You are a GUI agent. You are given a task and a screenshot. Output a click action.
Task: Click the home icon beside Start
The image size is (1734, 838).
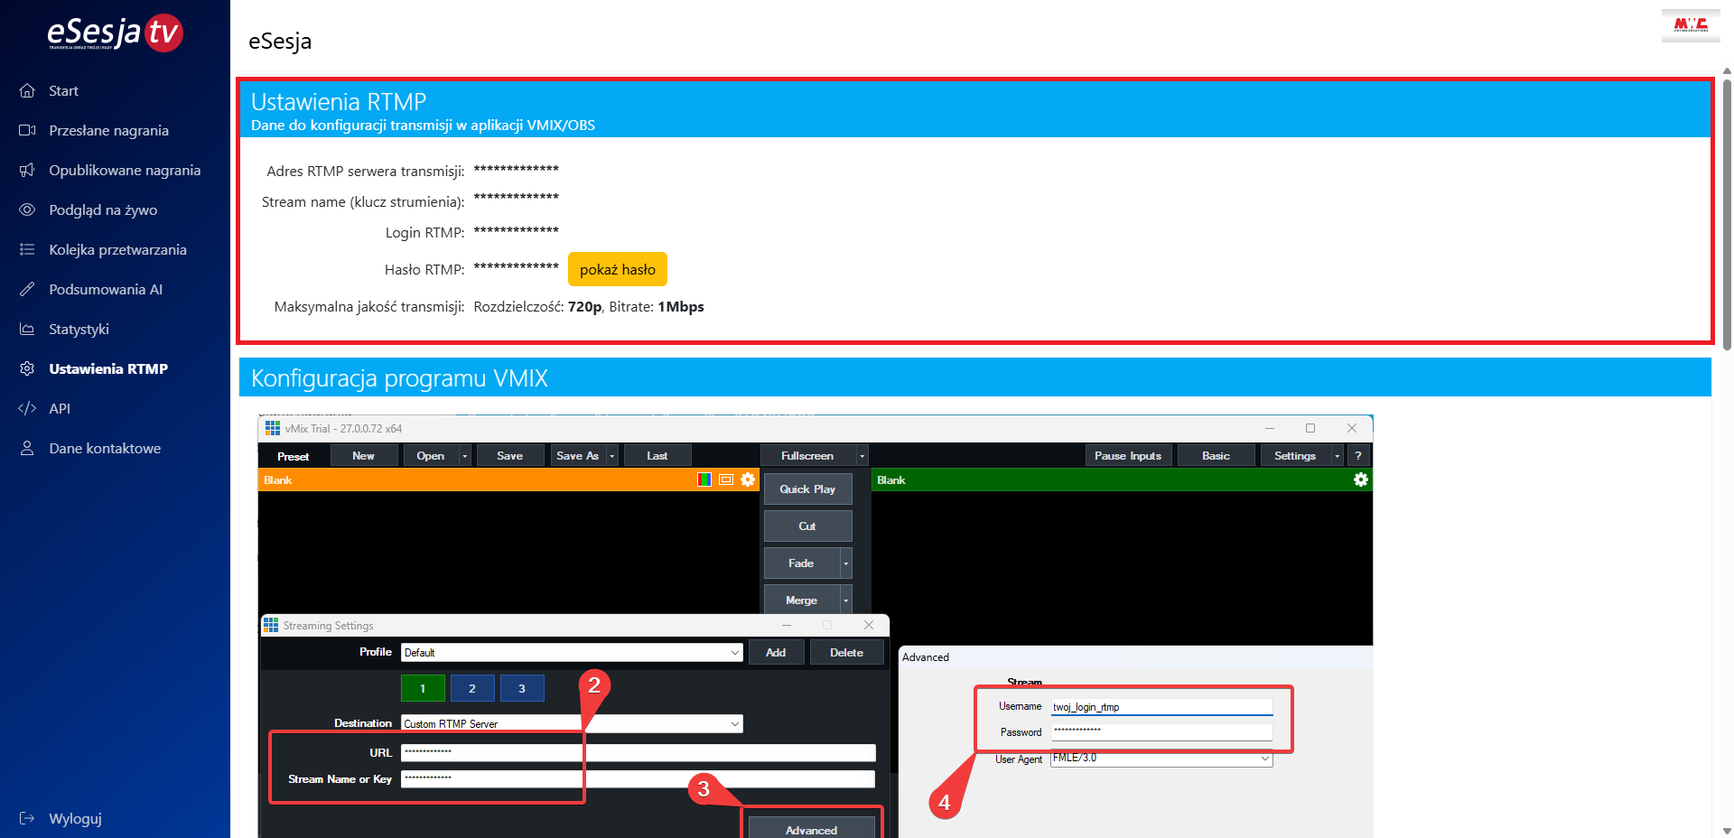(x=27, y=90)
